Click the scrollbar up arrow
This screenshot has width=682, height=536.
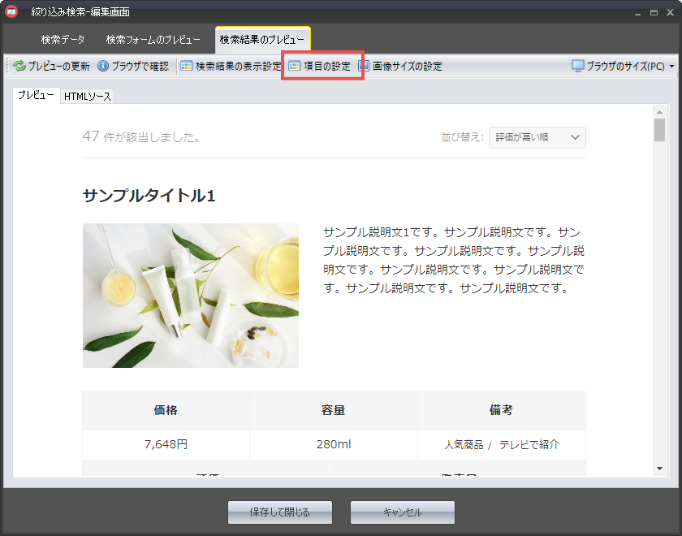pos(660,111)
